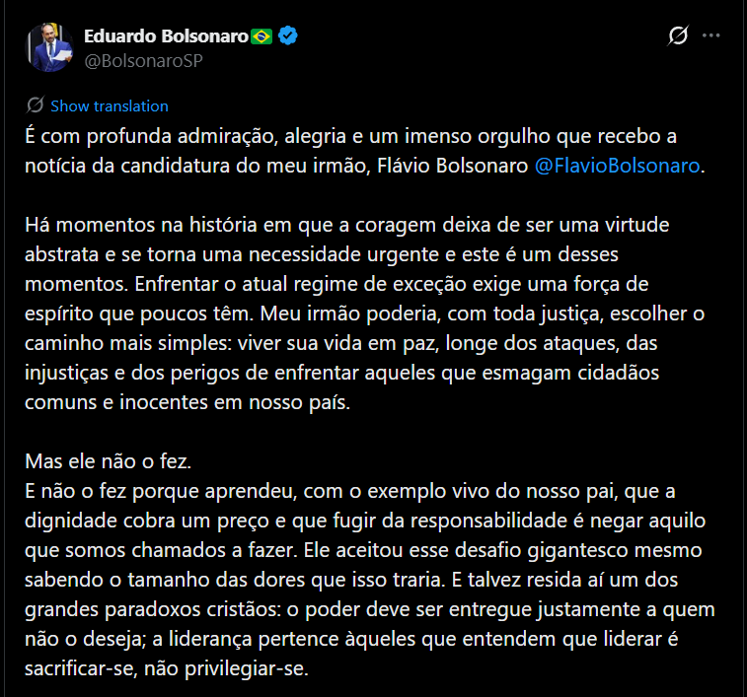
Task: Open Eduardo Bolsonaro's profile picture
Action: (51, 47)
